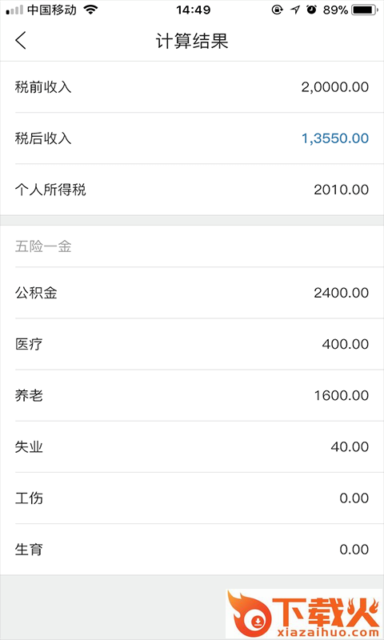Image resolution: width=384 pixels, height=640 pixels.
Task: Select the 失业 40.00 row
Action: pyautogui.click(x=192, y=447)
